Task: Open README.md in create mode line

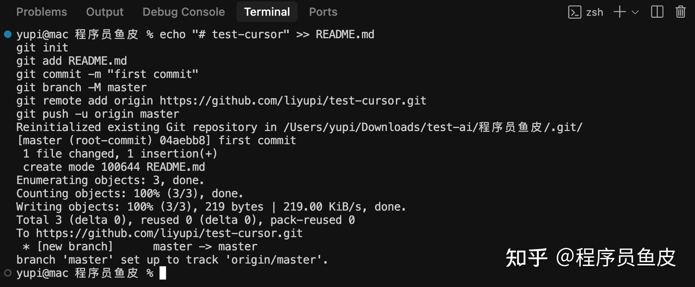Action: [175, 167]
